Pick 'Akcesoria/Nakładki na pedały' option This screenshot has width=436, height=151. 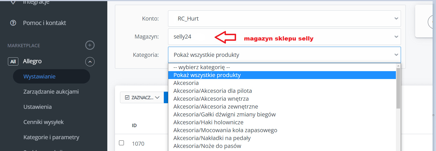tap(212, 138)
